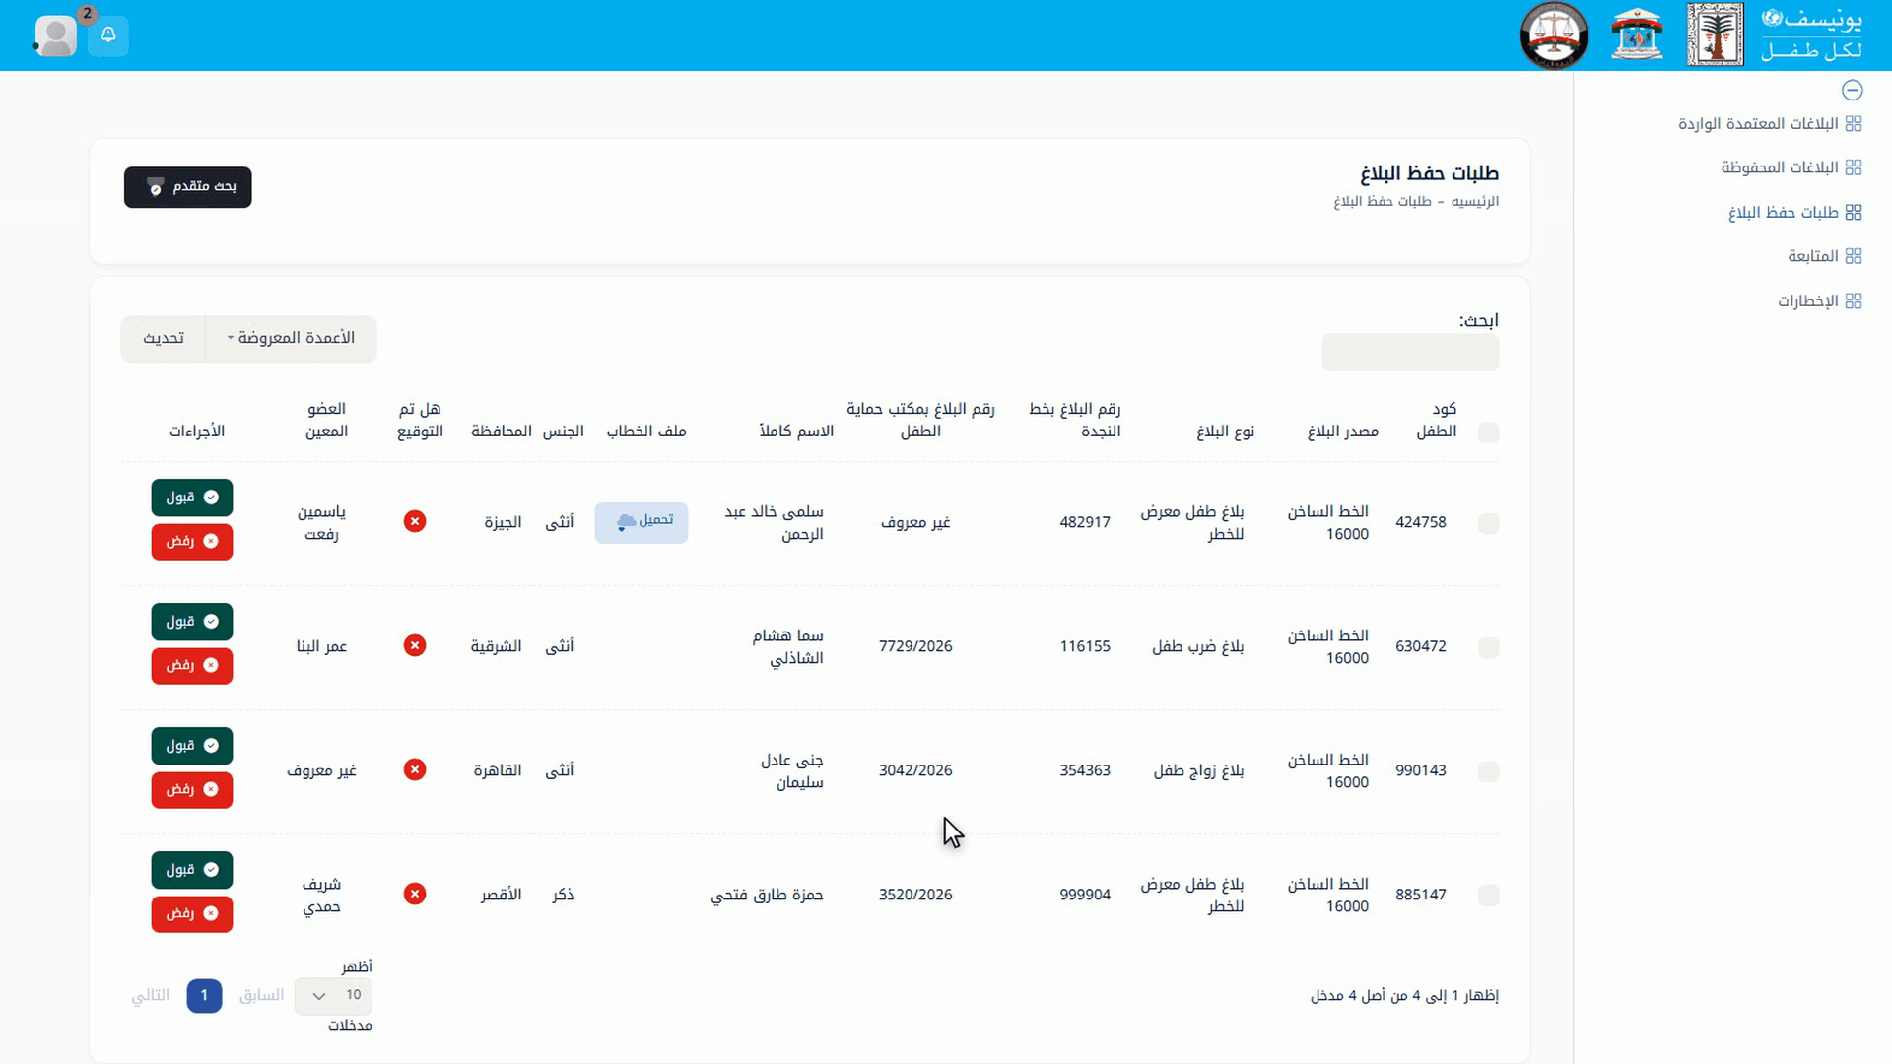This screenshot has height=1064, width=1892.
Task: Collapse sidebar with the minus circle icon
Action: coord(1853,91)
